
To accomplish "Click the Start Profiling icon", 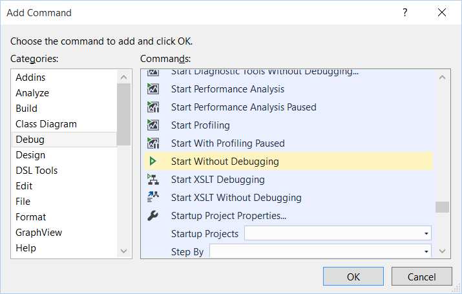I will [x=153, y=125].
